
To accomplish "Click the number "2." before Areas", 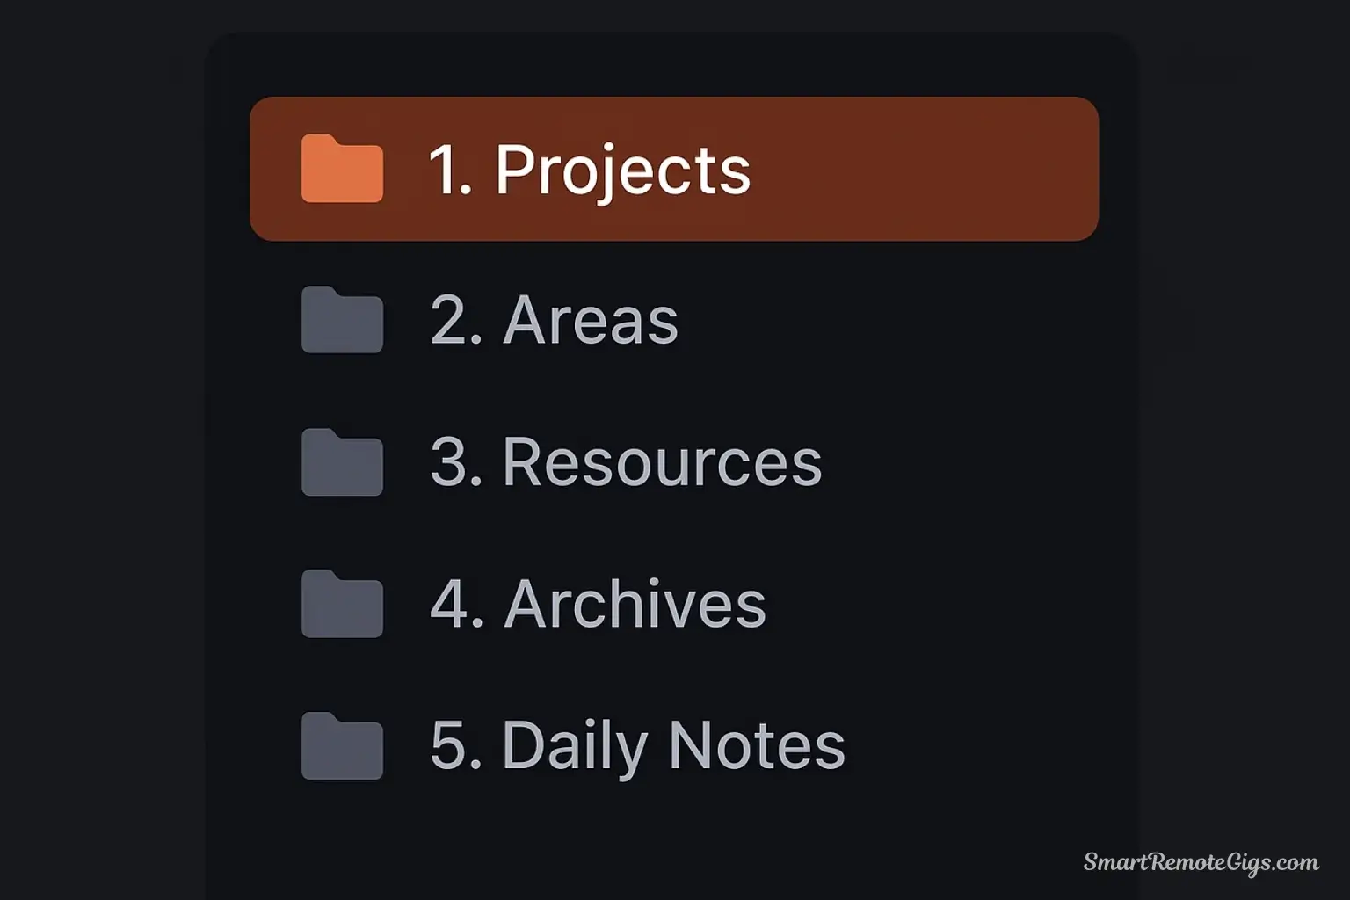I will click(x=456, y=320).
